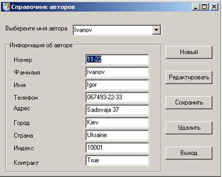This screenshot has height=177, width=222.
Task: Exit using the Выход button
Action: point(189,153)
